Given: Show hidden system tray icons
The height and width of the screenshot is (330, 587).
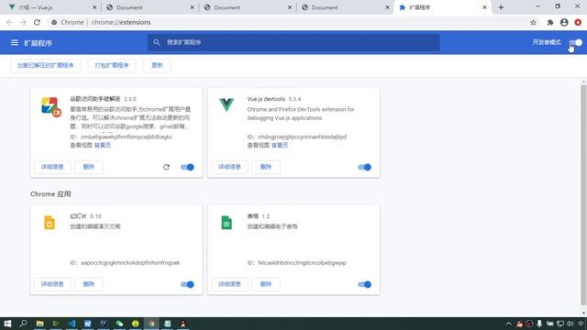Looking at the screenshot, I should 508,324.
